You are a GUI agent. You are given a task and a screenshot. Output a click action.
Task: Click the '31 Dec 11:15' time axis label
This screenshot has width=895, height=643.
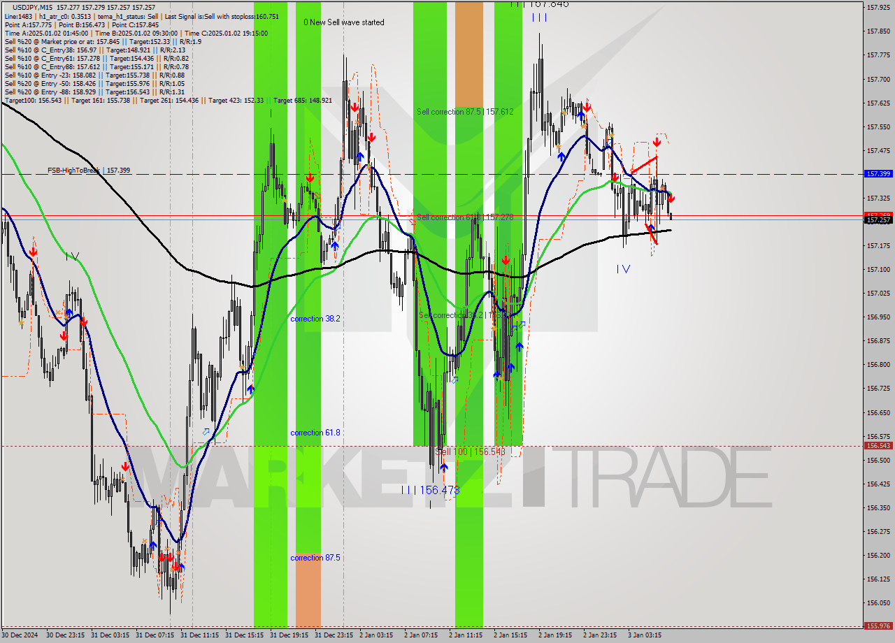199,635
